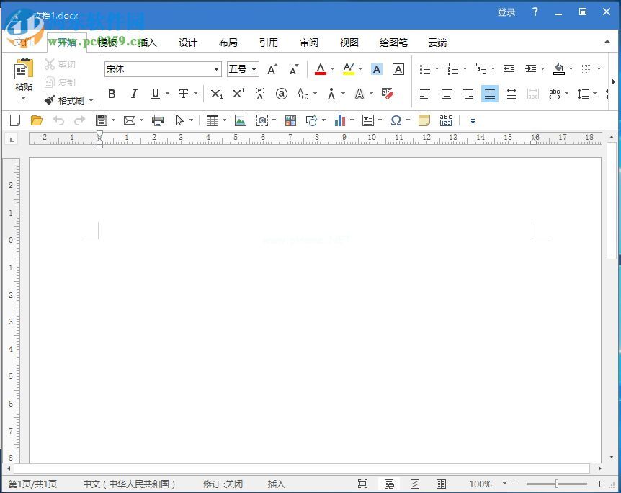Select the screenshot camera tool in toolbar
621x493 pixels.
pos(262,120)
